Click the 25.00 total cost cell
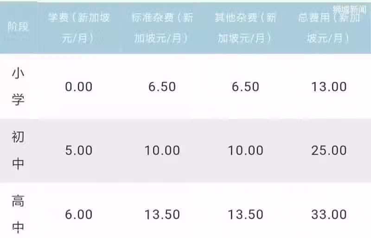371x238 pixels. [329, 150]
